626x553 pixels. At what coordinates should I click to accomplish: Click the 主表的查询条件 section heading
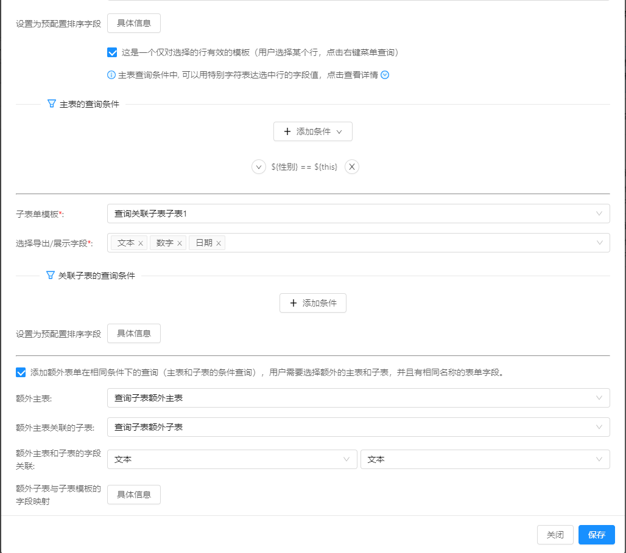[x=90, y=104]
